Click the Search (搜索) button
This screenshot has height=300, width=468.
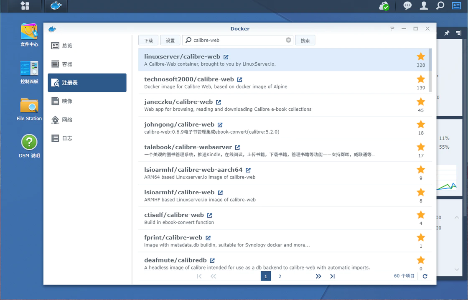click(x=305, y=41)
